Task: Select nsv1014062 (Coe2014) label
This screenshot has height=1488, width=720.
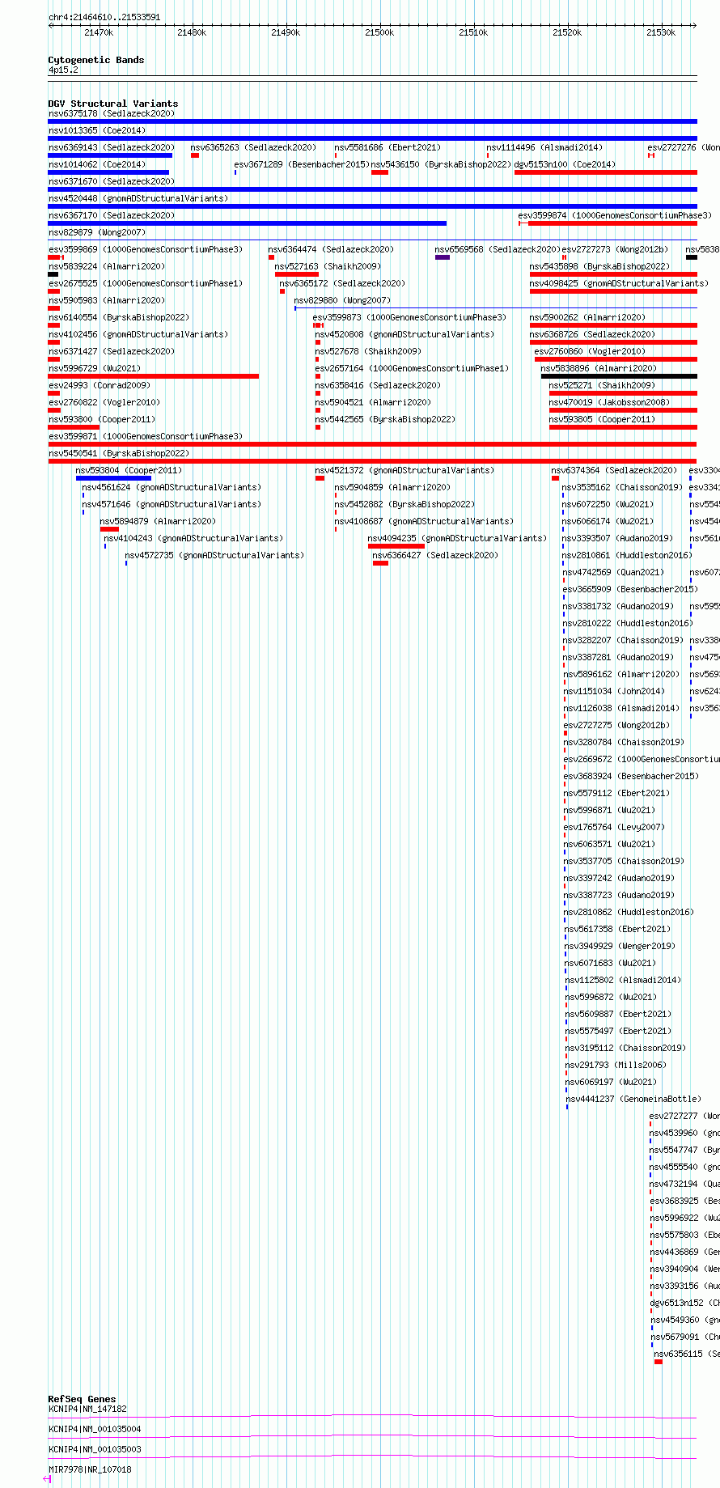Action: (96, 164)
